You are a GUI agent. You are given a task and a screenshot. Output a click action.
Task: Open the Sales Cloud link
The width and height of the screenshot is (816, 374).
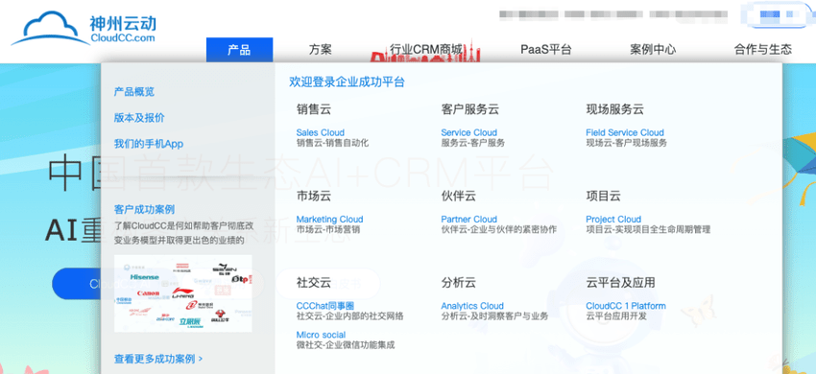click(x=320, y=132)
